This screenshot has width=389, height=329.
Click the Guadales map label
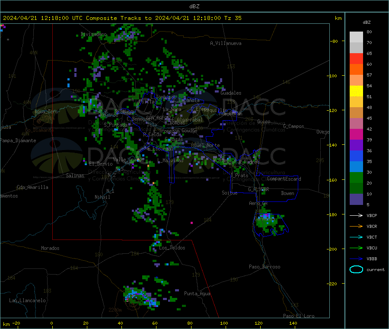coord(231,93)
